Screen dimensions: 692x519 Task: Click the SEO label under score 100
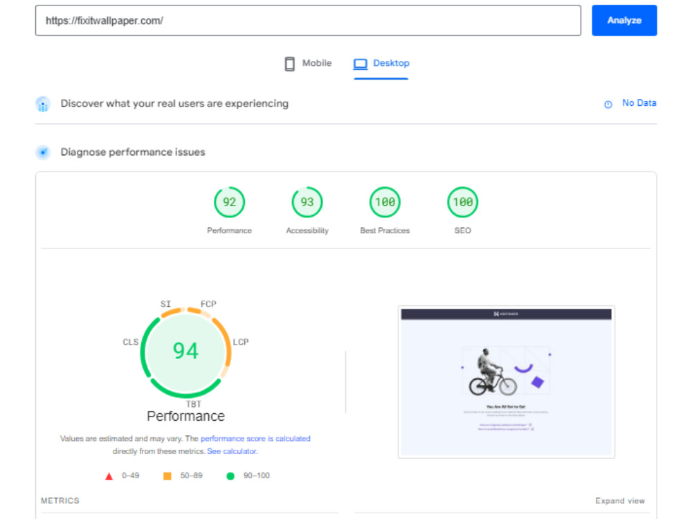pos(462,231)
